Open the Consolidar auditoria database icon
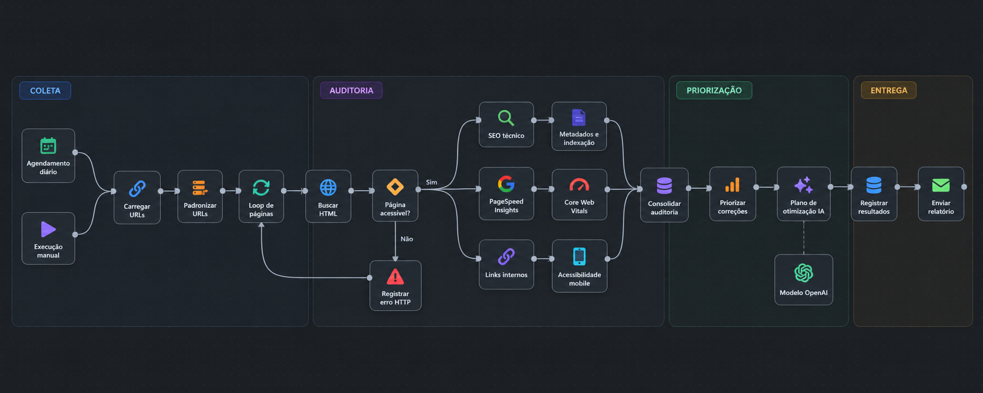This screenshot has height=393, width=983. point(664,186)
